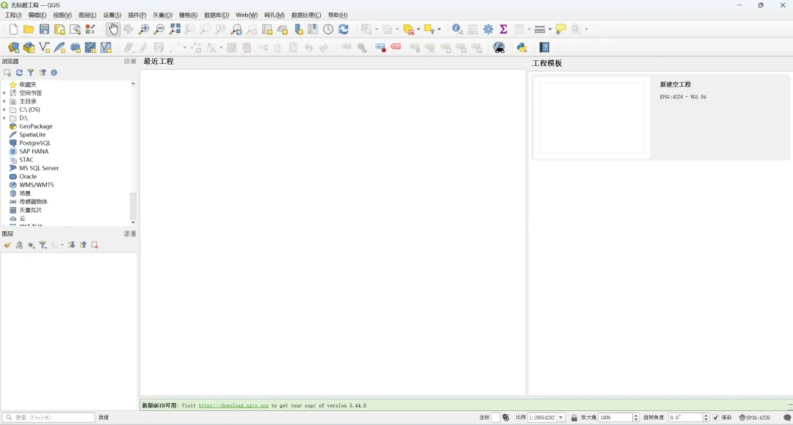
Task: Click New GeoPackage Layer icon
Action: click(x=29, y=48)
